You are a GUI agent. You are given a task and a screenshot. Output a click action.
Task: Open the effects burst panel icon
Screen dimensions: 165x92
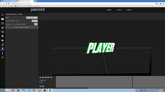tap(3, 36)
